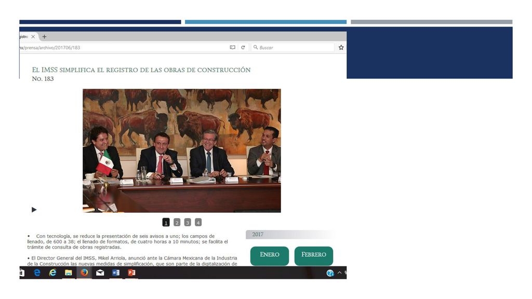Open the Enero archive button

tap(270, 255)
